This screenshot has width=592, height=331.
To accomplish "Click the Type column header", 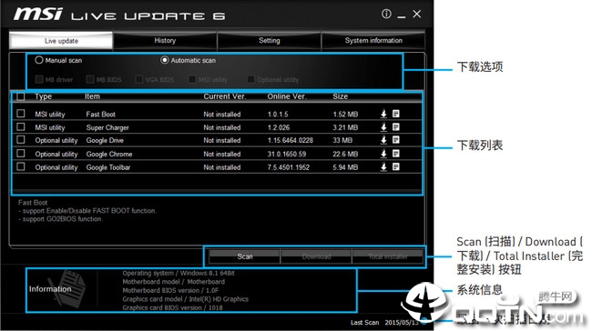I will [43, 96].
